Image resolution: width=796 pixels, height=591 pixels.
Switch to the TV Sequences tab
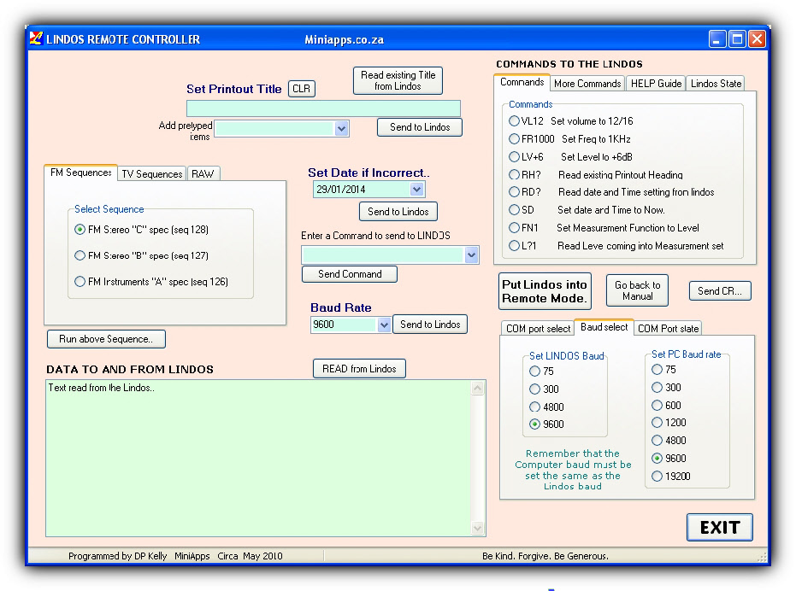coord(151,173)
